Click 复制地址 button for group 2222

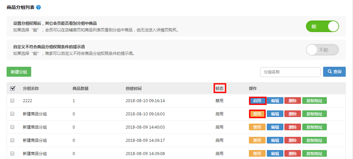coord(314,101)
